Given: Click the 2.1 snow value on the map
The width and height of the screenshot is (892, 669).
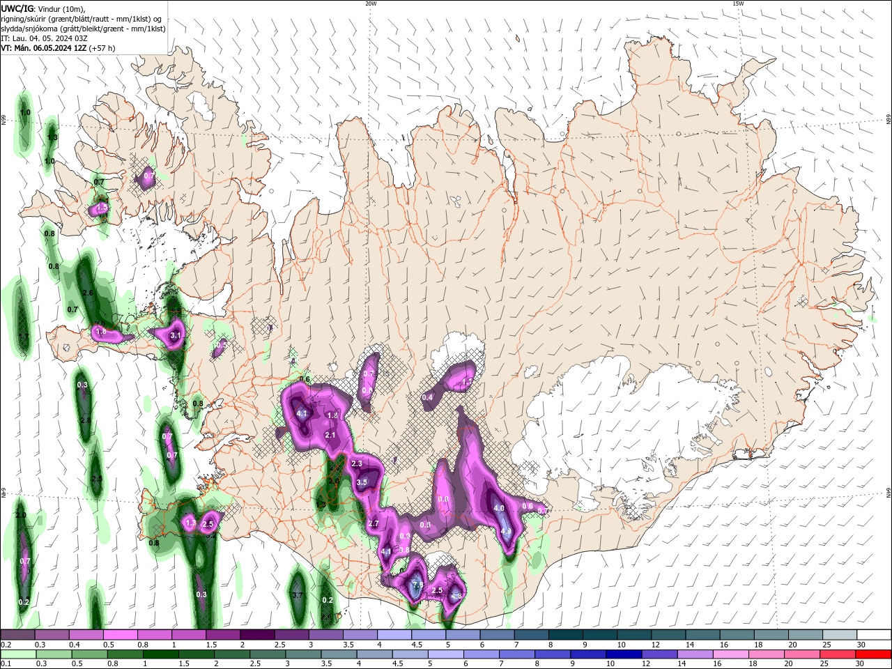Looking at the screenshot, I should [x=330, y=435].
